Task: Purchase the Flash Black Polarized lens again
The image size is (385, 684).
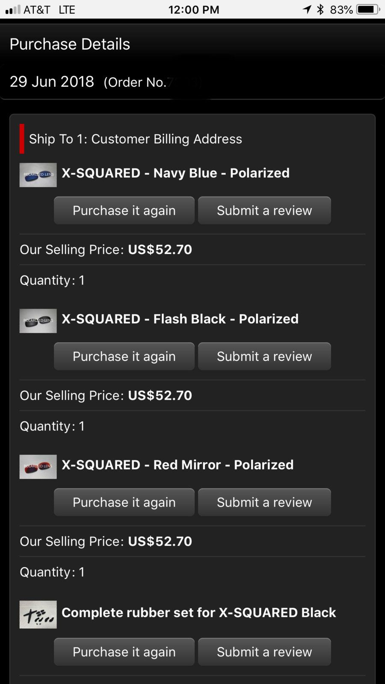Action: pos(124,356)
